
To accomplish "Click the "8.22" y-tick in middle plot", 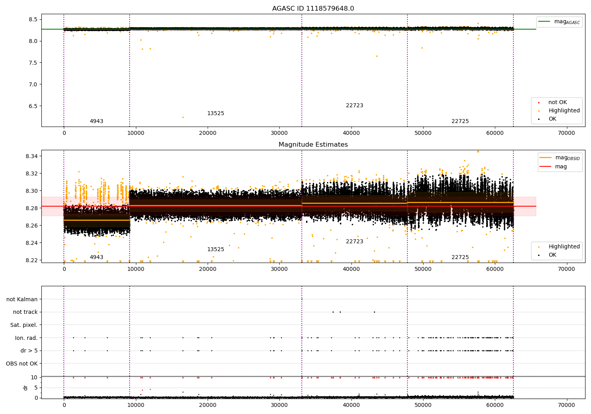I will (32, 261).
